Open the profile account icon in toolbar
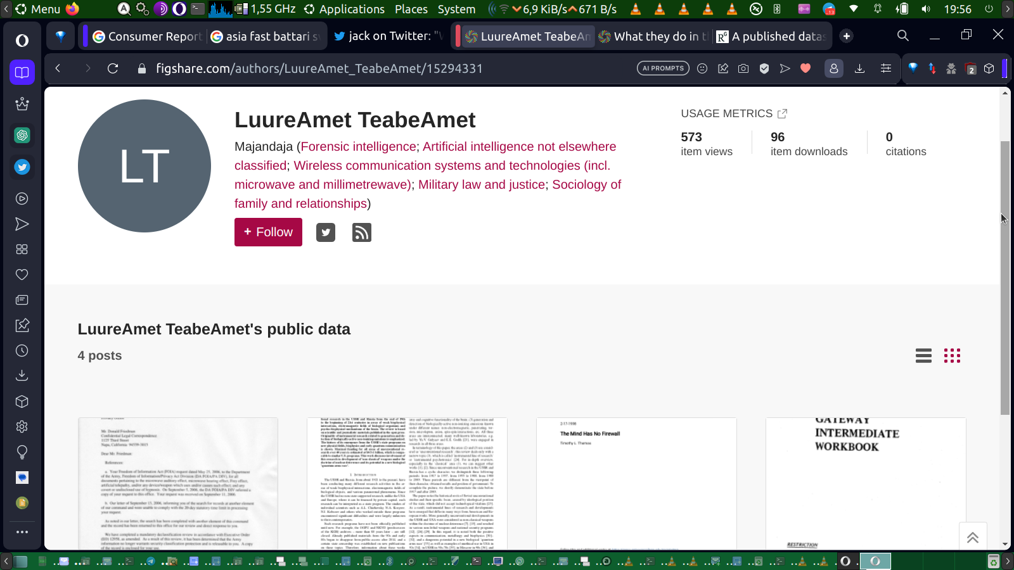 [834, 68]
